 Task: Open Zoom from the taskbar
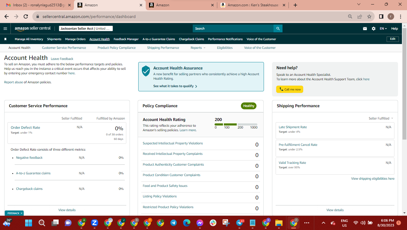[95, 223]
